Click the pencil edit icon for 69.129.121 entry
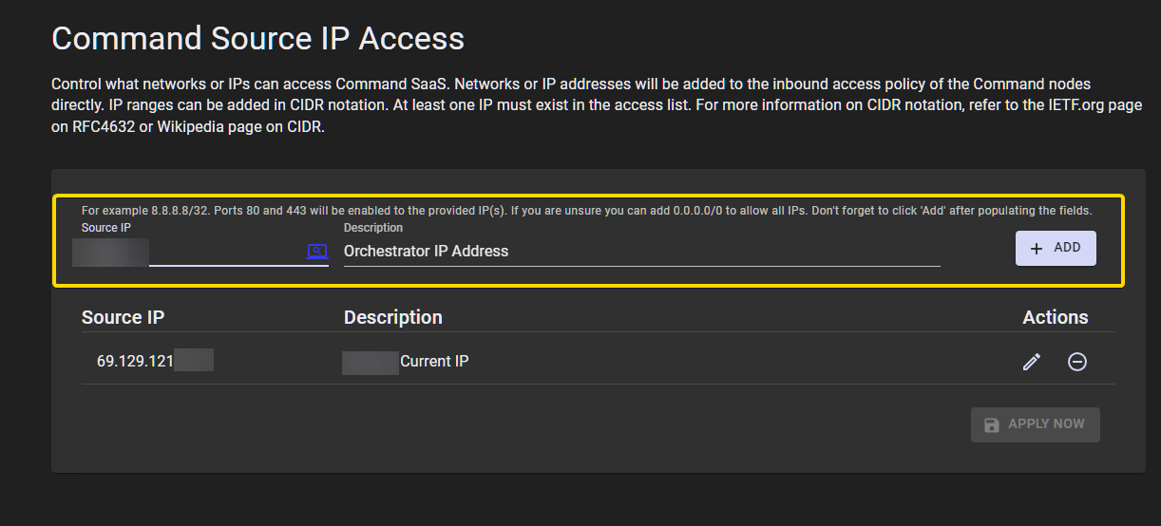The width and height of the screenshot is (1161, 526). (x=1031, y=362)
